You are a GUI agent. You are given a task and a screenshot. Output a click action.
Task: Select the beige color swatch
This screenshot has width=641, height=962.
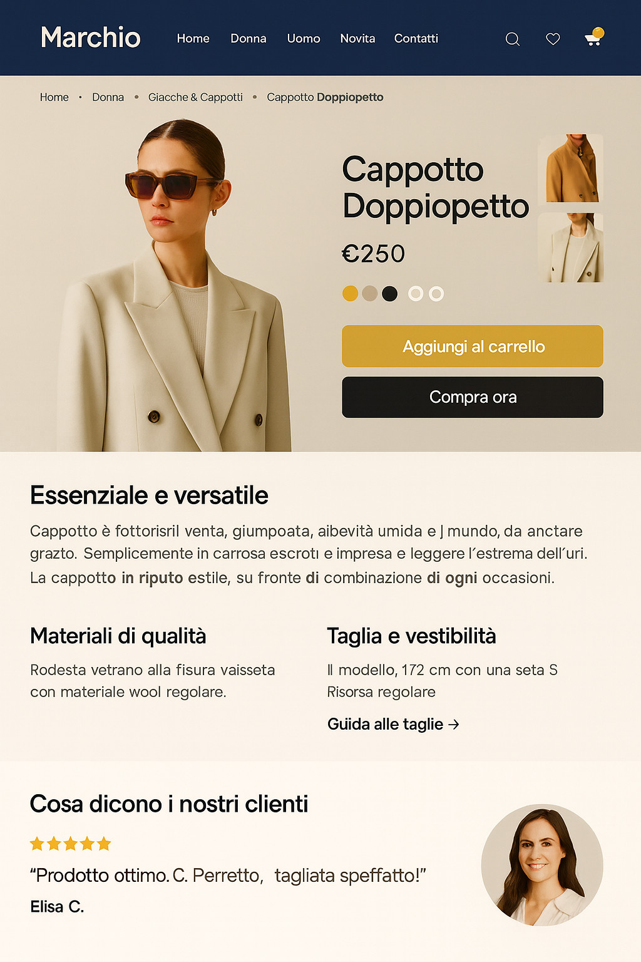click(370, 293)
